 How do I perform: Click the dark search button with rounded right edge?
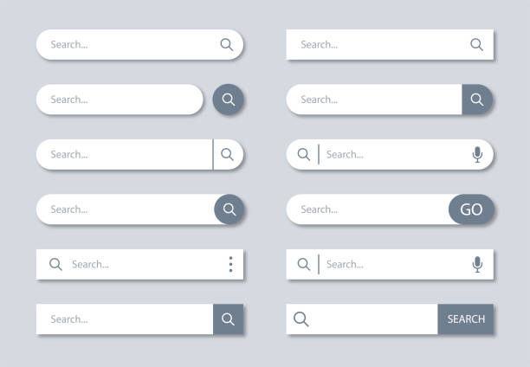[x=477, y=100]
